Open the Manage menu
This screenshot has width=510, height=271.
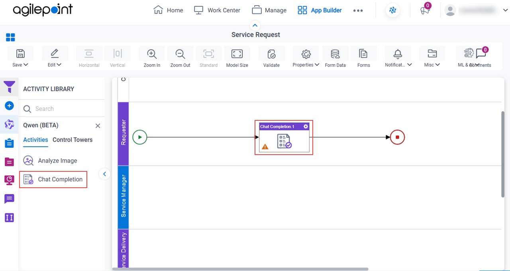tap(269, 10)
